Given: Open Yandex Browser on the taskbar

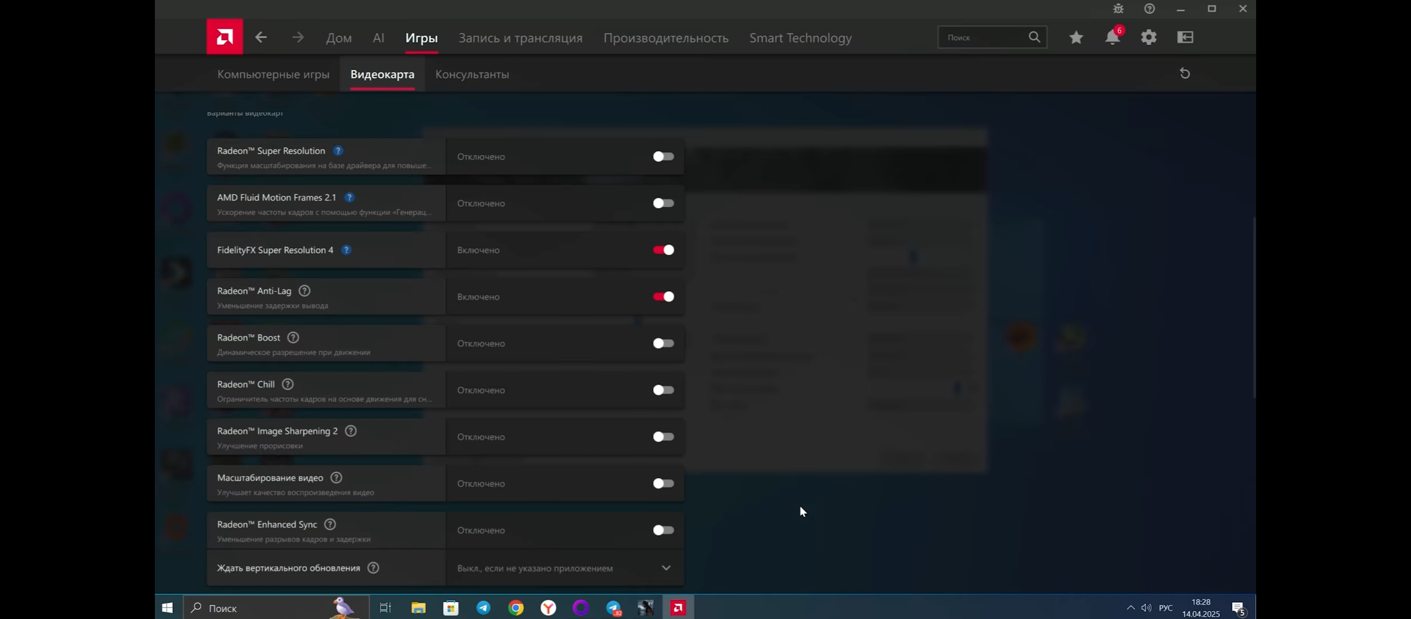Looking at the screenshot, I should [548, 608].
